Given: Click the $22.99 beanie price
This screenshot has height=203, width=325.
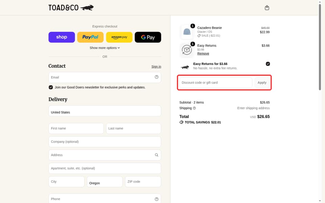Looking at the screenshot, I should tap(265, 32).
